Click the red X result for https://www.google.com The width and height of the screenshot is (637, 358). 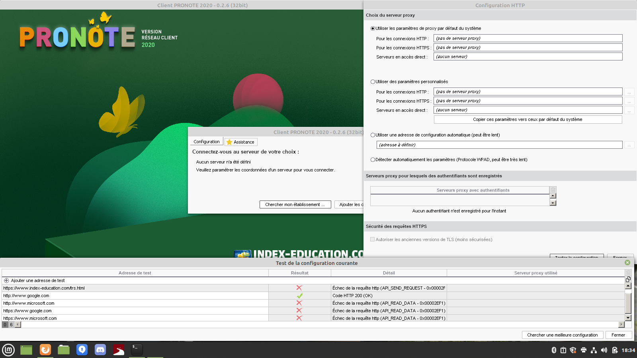(x=299, y=310)
